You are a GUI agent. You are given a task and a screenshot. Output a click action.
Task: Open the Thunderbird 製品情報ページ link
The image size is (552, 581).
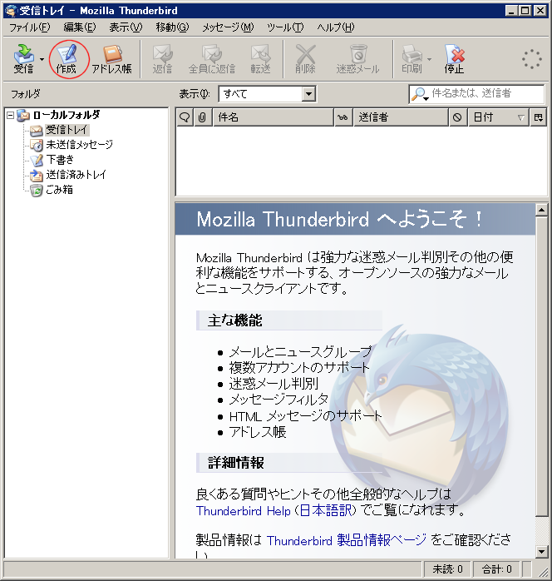[x=347, y=540]
